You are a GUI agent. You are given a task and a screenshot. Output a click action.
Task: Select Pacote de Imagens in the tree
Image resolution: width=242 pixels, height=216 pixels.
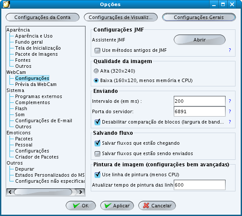[x=36, y=54]
